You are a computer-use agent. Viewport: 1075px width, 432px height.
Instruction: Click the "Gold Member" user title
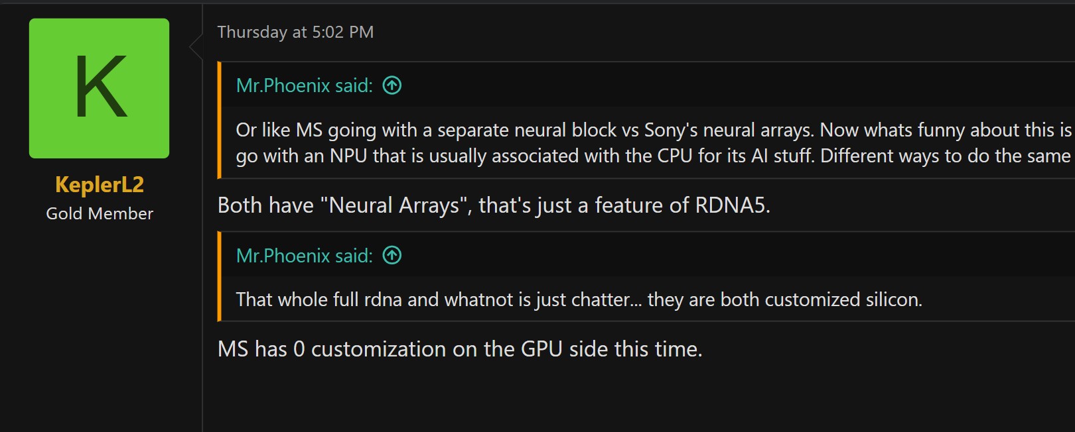pos(100,213)
